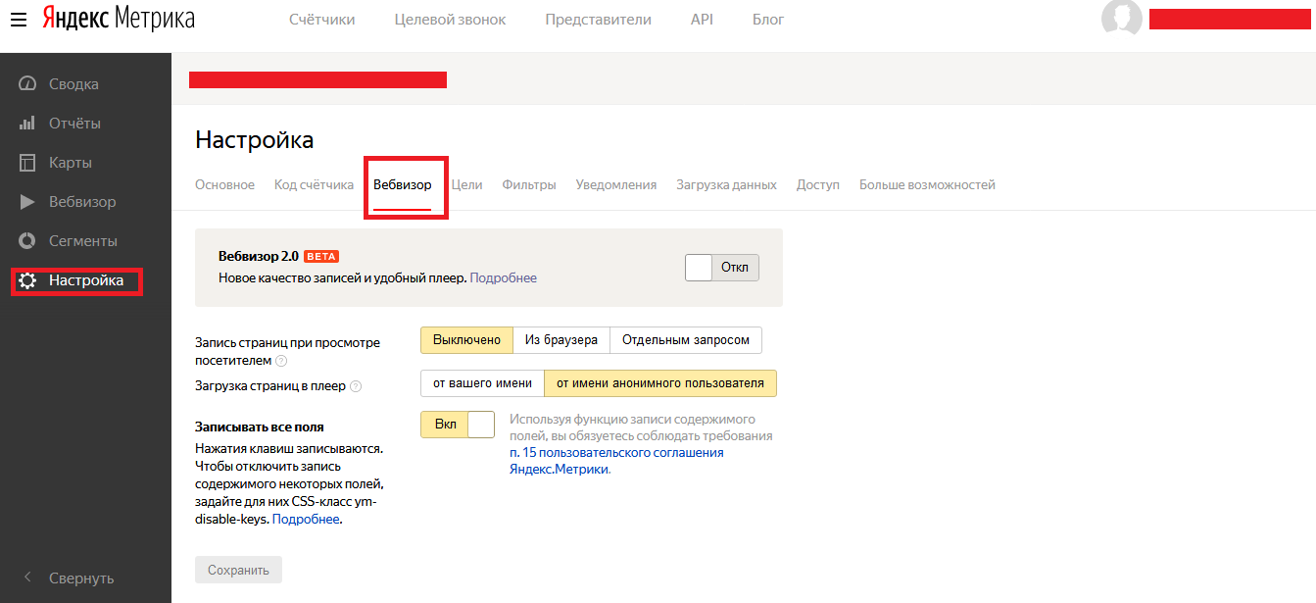
Task: Click the Свернуть label in sidebar
Action: point(81,578)
